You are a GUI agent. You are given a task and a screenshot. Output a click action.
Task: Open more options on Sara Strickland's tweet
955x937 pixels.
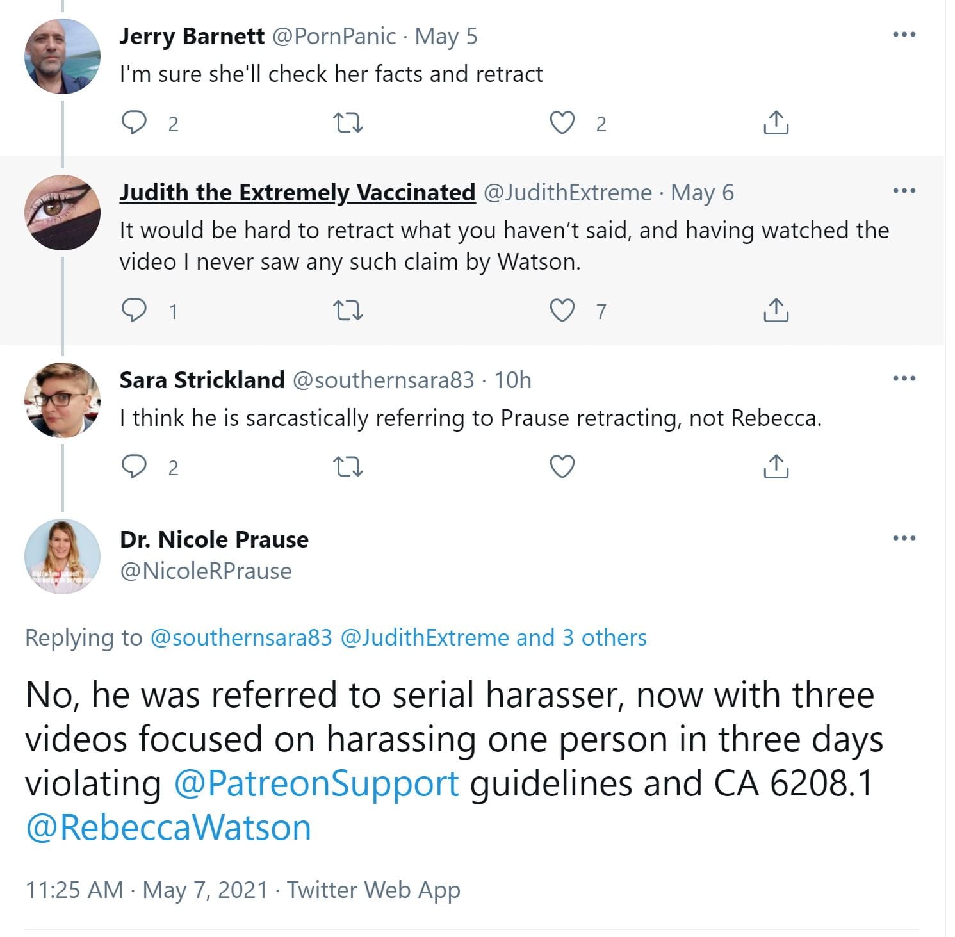tap(904, 379)
